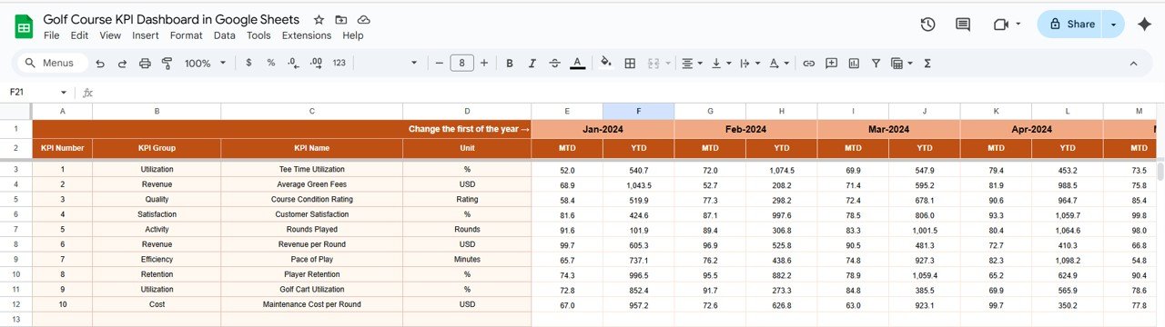Increase decimal places
Image resolution: width=1165 pixels, height=327 pixels.
point(316,64)
